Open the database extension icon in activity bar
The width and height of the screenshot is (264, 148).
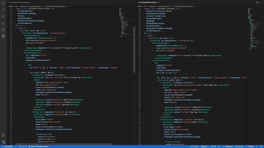3,36
